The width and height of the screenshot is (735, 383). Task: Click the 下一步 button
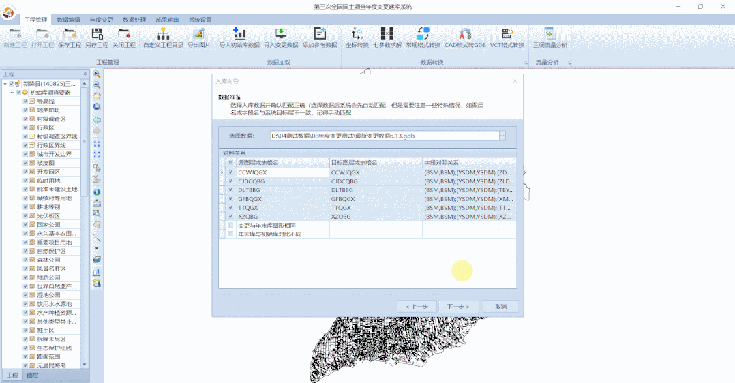(x=458, y=307)
